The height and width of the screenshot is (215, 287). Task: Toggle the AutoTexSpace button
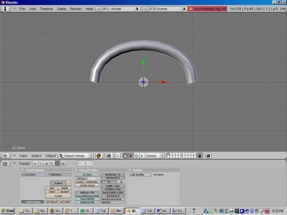pyautogui.click(x=33, y=202)
